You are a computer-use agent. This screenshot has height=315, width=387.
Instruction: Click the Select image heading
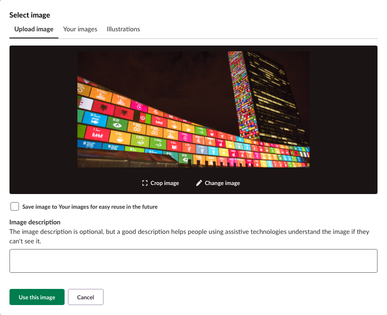[x=29, y=15]
